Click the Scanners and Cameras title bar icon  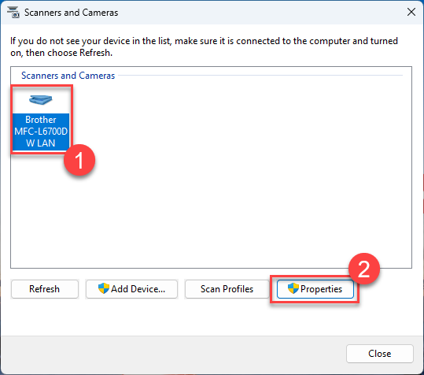[13, 13]
